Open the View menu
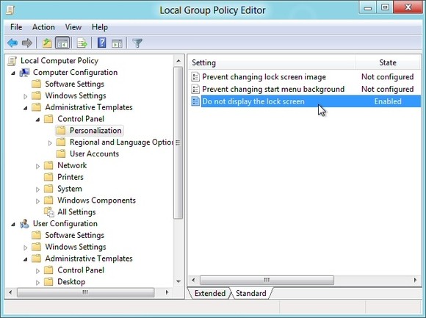 coord(73,27)
